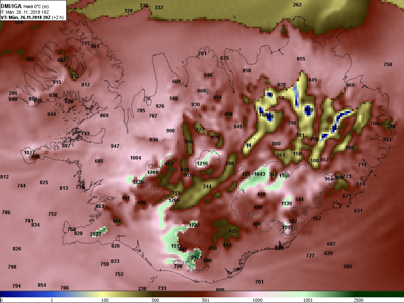The height and width of the screenshot is (303, 404).
Task: Select the 858 value
Action: tap(246, 71)
